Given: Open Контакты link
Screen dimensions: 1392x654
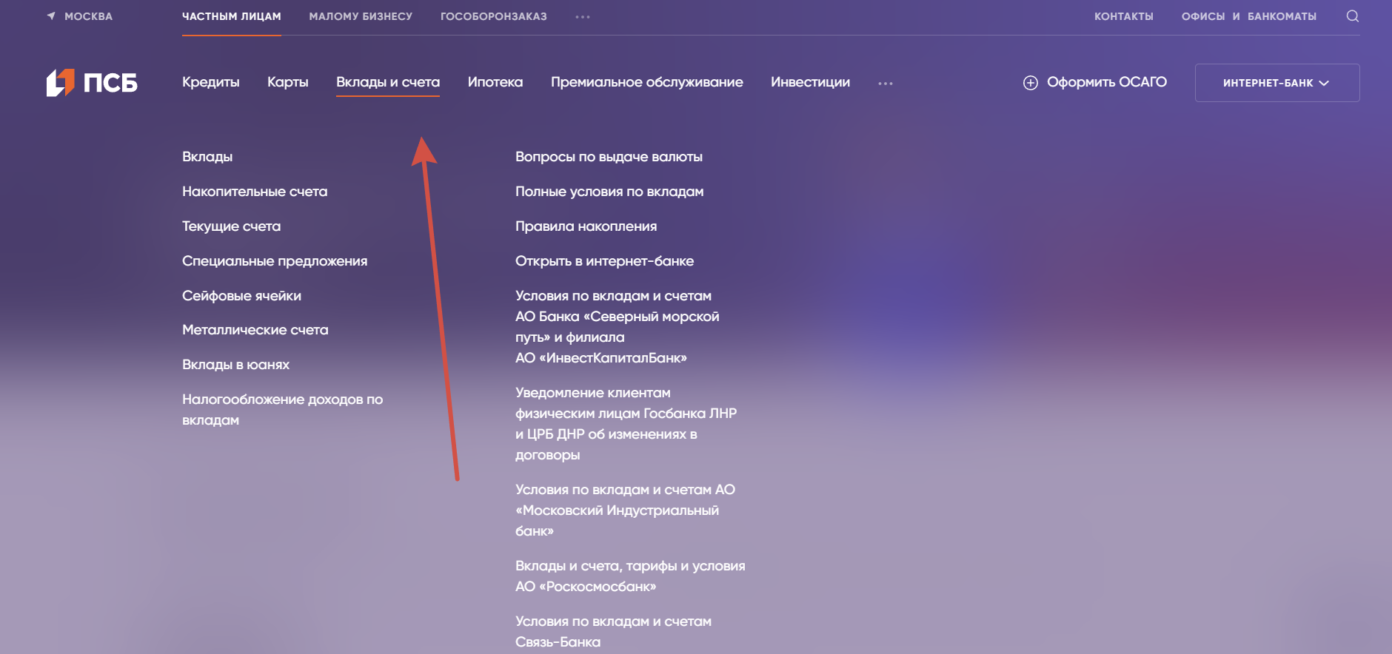Looking at the screenshot, I should (x=1124, y=16).
